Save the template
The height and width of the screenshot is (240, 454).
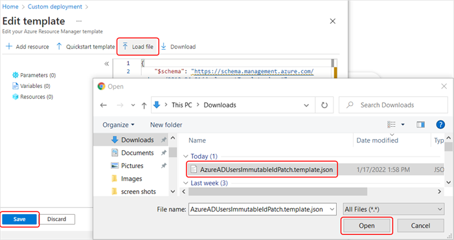[x=19, y=219]
